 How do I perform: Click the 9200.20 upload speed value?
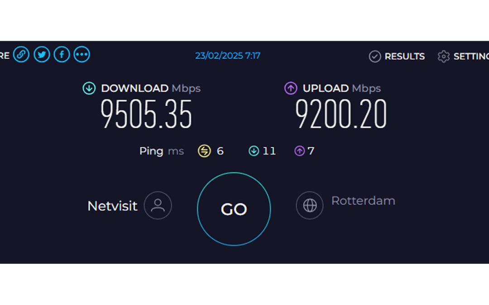pos(341,114)
